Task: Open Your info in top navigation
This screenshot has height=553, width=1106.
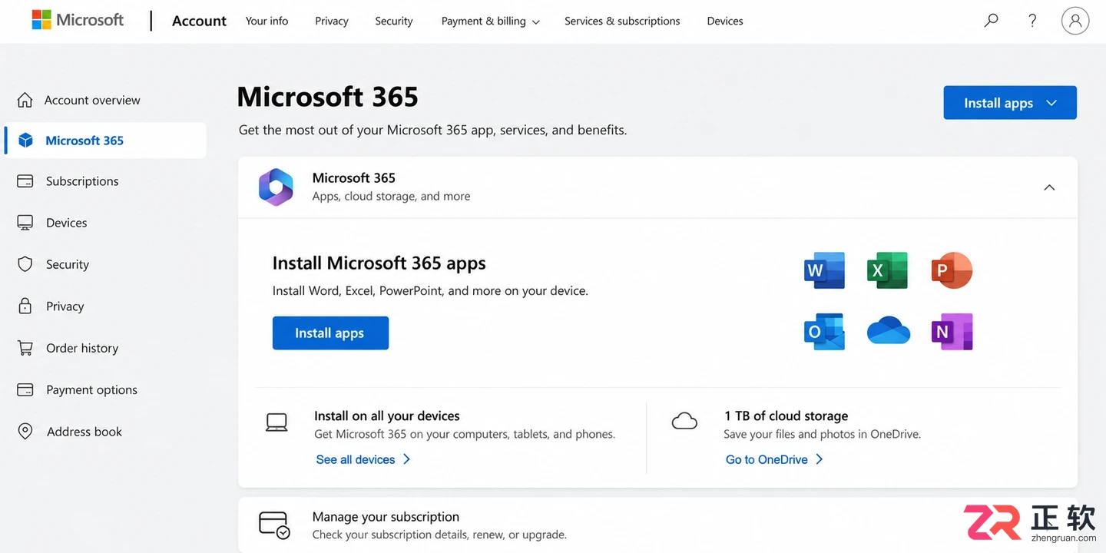Action: (x=267, y=22)
